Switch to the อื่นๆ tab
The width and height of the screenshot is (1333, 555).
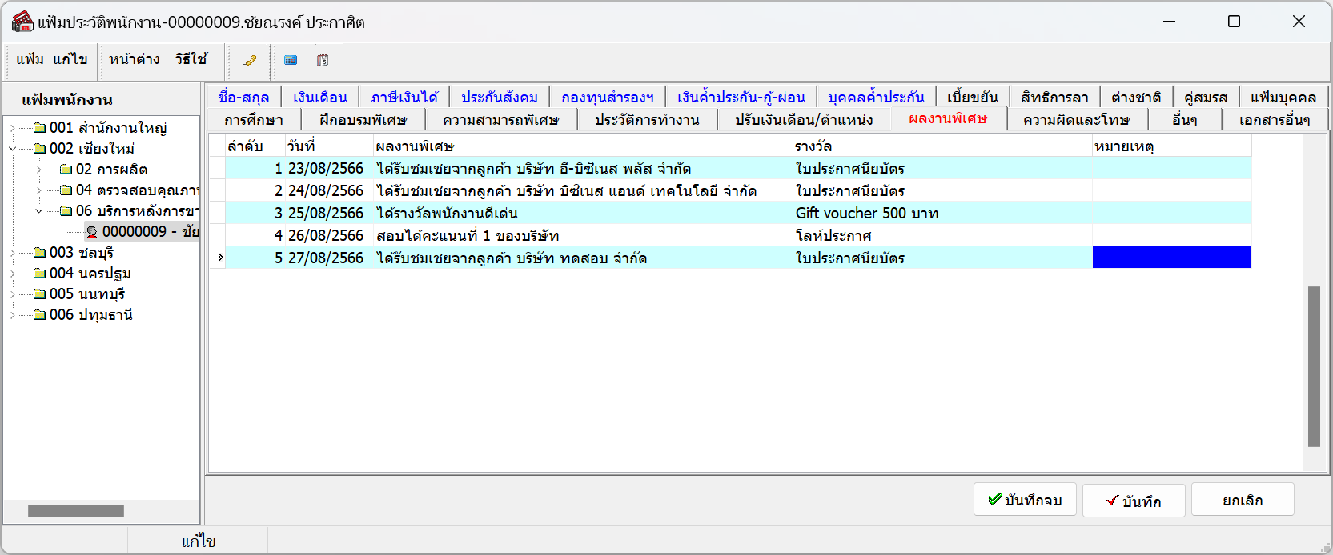(x=1185, y=119)
